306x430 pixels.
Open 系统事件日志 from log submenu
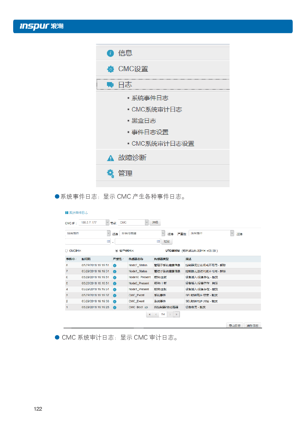tap(150, 98)
